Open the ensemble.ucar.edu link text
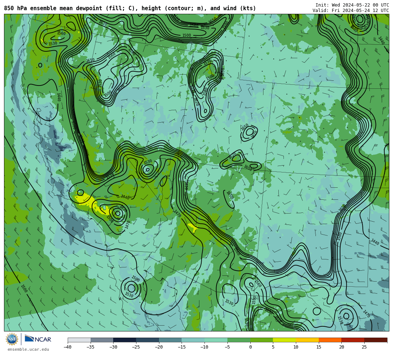393x354 pixels. tap(28, 349)
